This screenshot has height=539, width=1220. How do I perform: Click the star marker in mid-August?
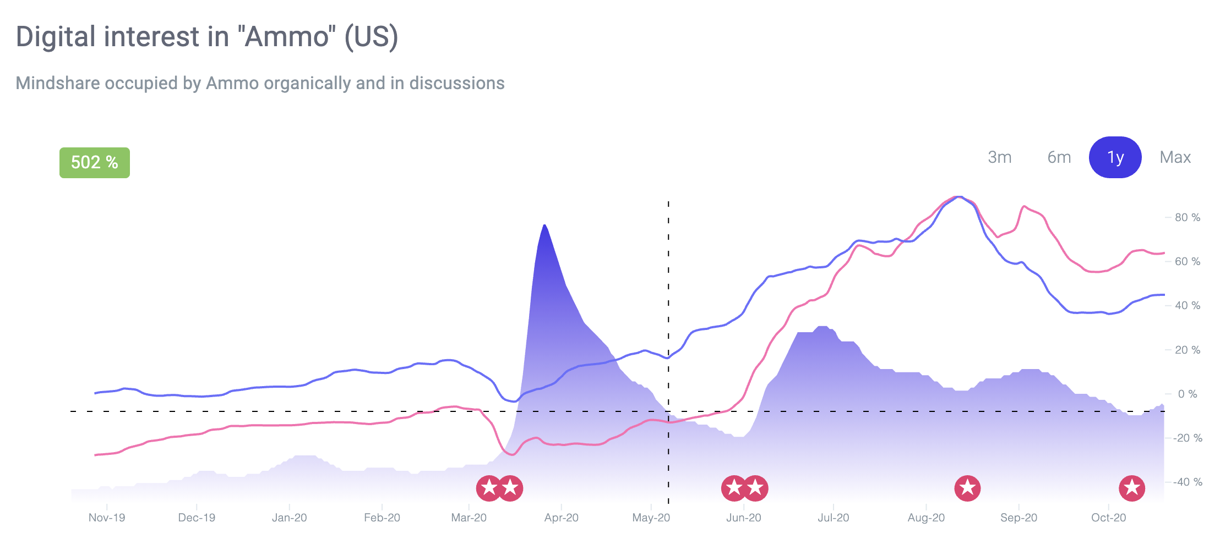(x=967, y=488)
